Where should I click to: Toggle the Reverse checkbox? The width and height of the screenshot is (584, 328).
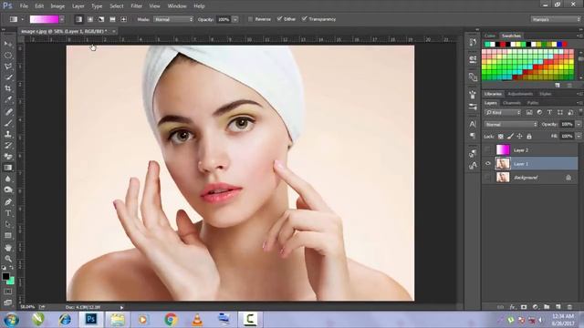(250, 19)
